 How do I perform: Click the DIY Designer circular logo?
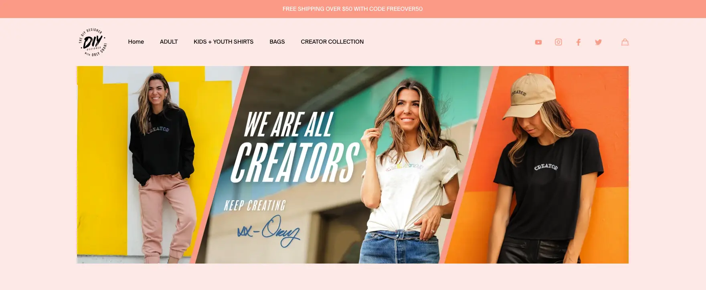tap(93, 42)
